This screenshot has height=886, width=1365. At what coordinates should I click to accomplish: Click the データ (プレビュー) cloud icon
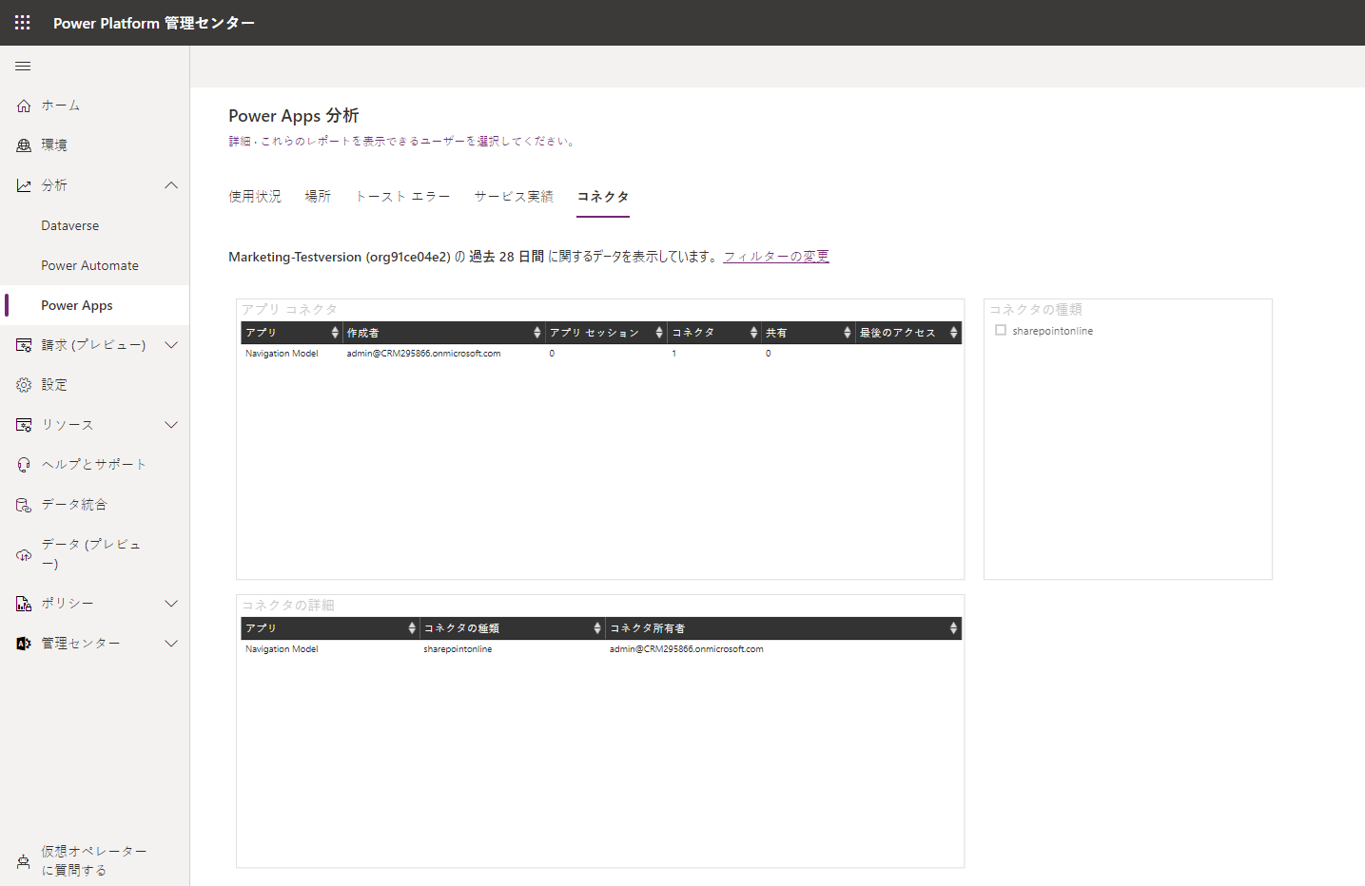coord(24,554)
